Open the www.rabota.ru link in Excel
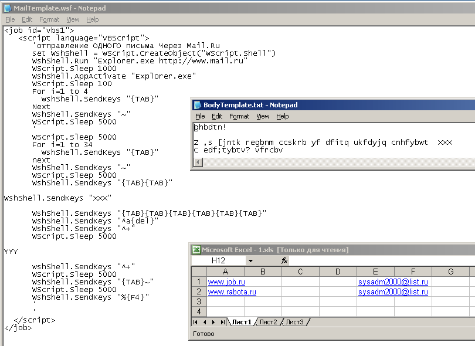The height and width of the screenshot is (346, 475). pyautogui.click(x=232, y=292)
